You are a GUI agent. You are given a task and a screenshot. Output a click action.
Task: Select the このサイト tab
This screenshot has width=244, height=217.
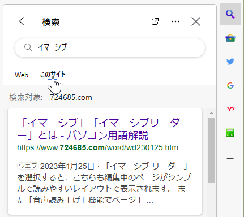click(53, 75)
